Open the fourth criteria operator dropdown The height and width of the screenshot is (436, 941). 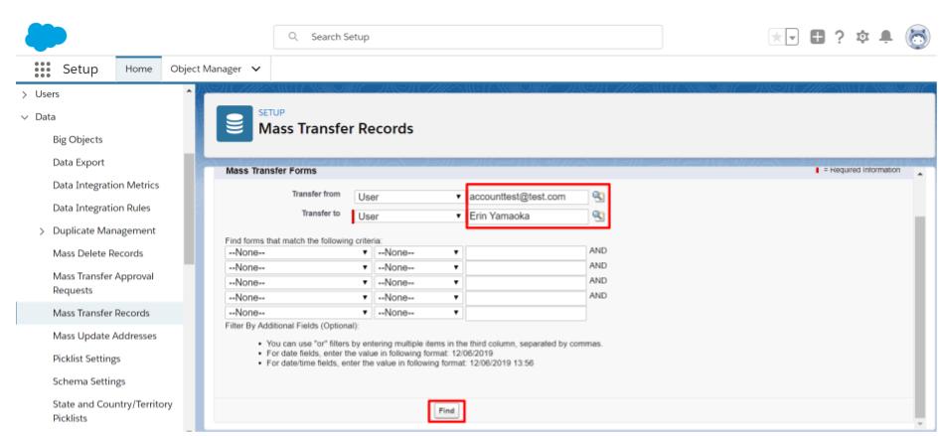[418, 298]
